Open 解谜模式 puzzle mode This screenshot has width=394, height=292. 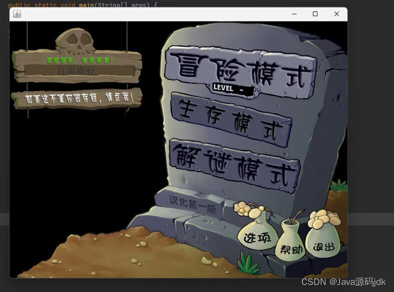tap(235, 166)
